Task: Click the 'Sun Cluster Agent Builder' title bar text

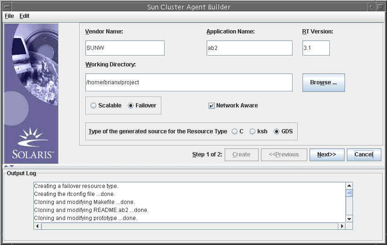Action: pos(189,7)
